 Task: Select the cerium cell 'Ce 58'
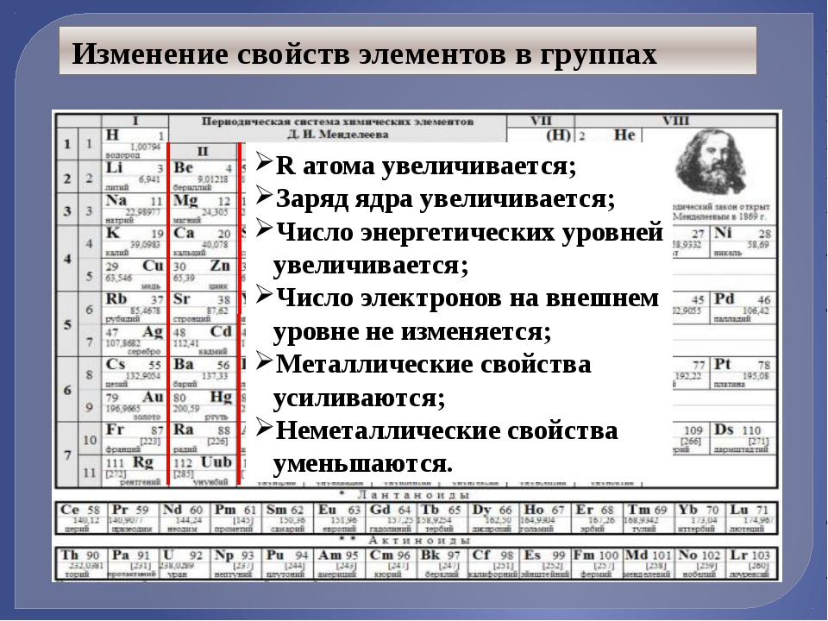tap(81, 517)
